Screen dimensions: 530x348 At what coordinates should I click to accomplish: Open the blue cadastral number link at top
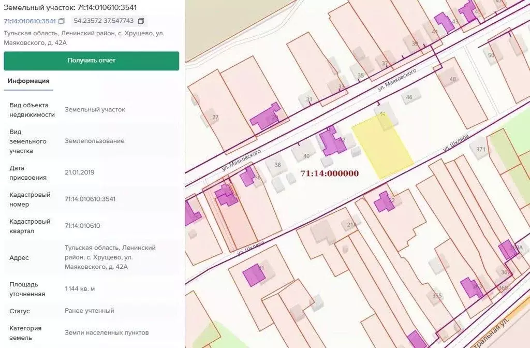point(30,21)
